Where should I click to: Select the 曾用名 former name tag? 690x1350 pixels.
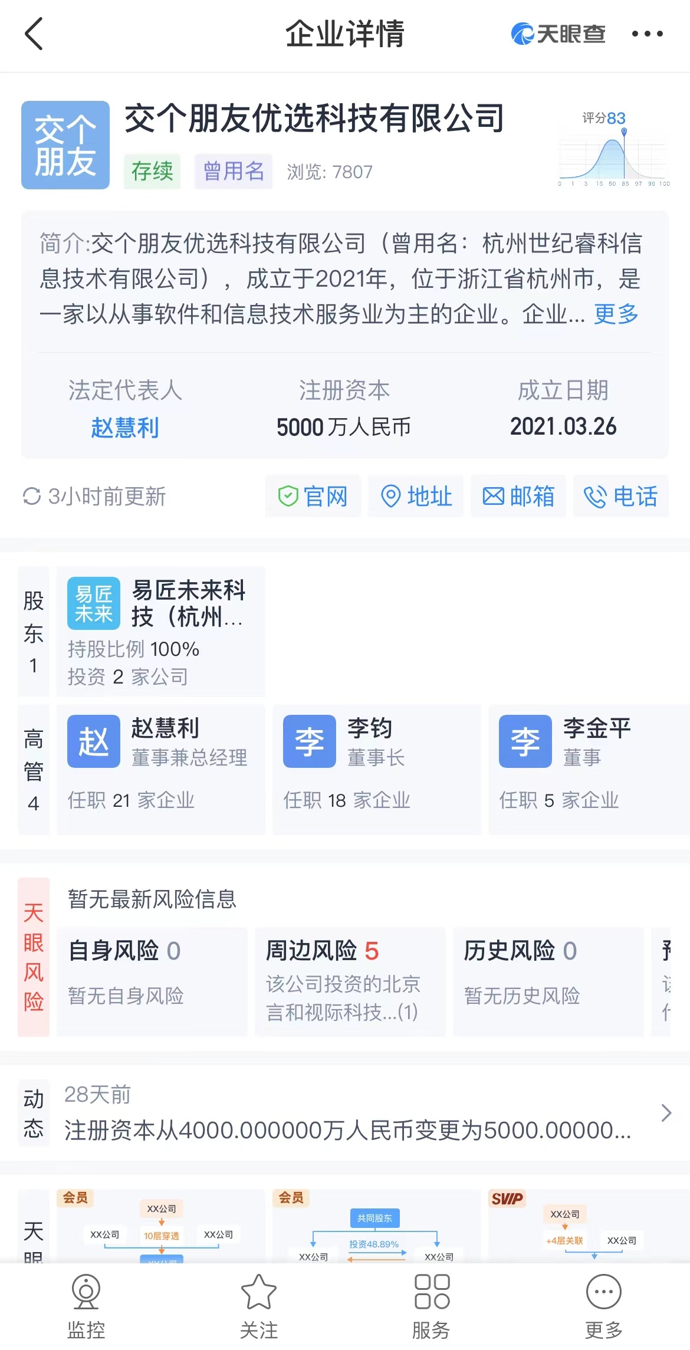coord(234,172)
